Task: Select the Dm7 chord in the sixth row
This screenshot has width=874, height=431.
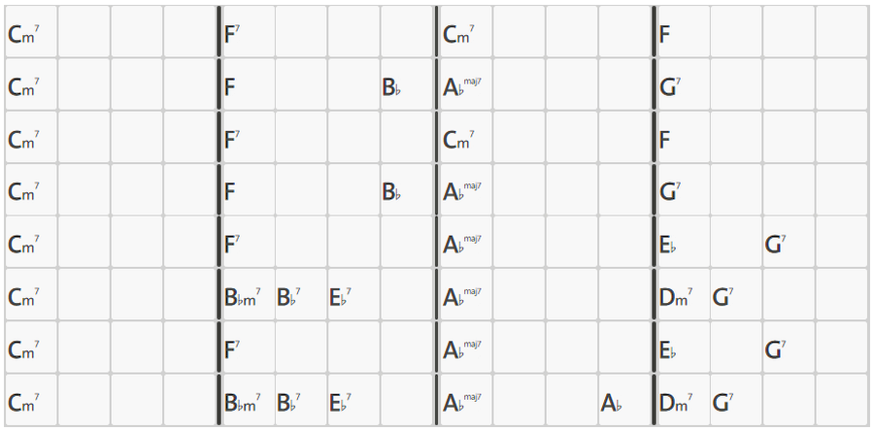Action: [x=676, y=297]
